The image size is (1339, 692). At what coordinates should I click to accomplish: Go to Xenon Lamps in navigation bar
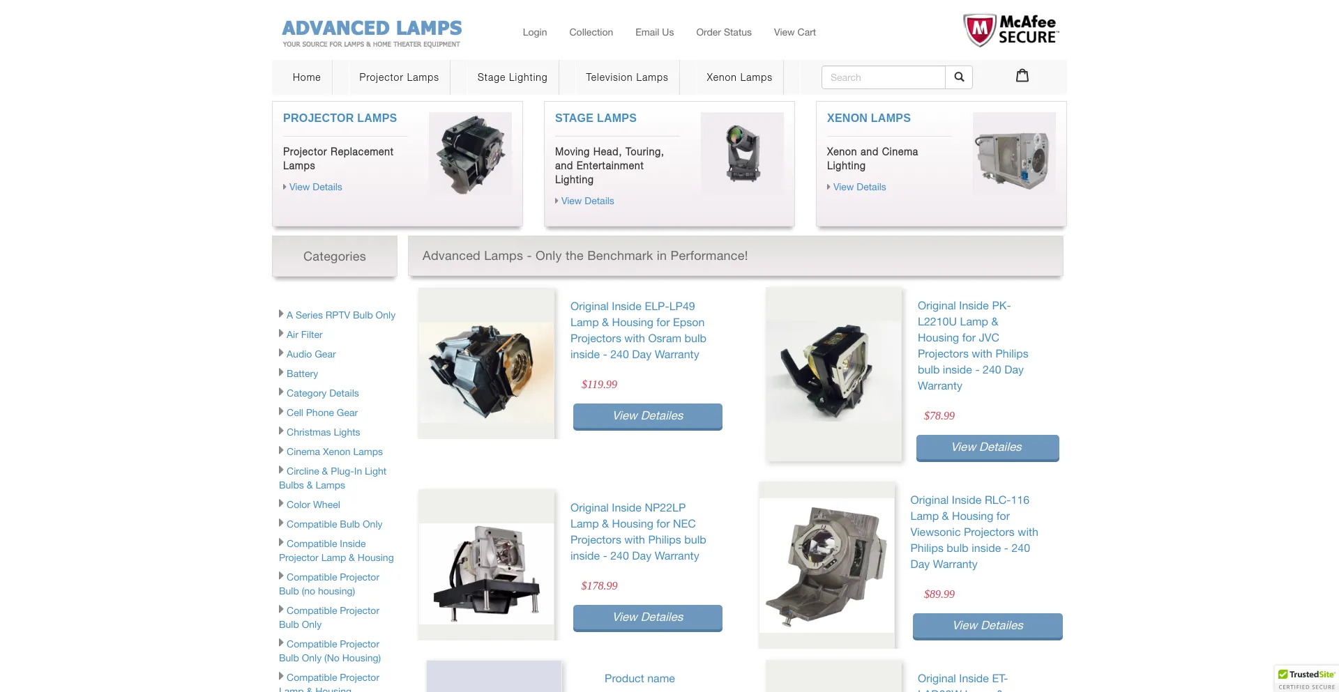click(739, 77)
